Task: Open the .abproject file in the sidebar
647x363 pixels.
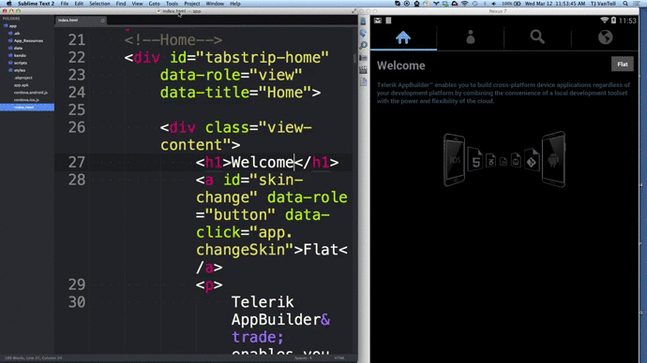Action: click(23, 78)
